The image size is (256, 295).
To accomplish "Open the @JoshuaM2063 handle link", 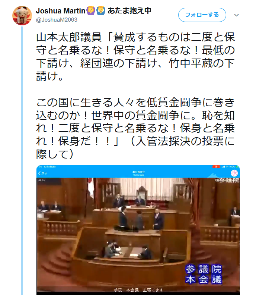I will coord(57,20).
